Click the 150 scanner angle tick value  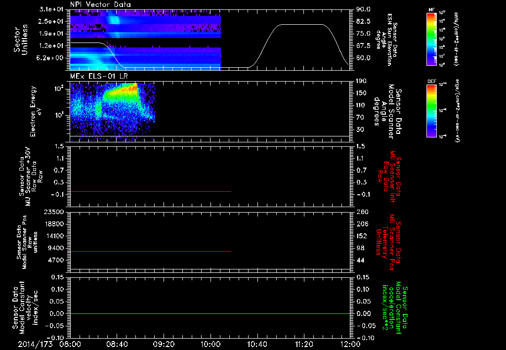pyautogui.click(x=362, y=93)
